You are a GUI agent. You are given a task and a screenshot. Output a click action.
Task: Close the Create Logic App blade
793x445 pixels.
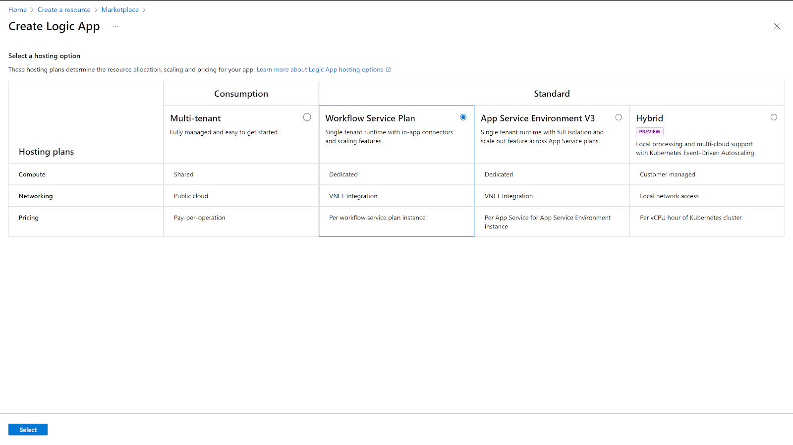coord(777,26)
